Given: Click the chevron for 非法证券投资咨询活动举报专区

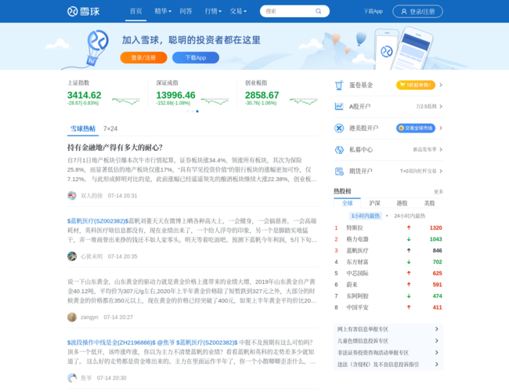Looking at the screenshot, I should (437, 353).
